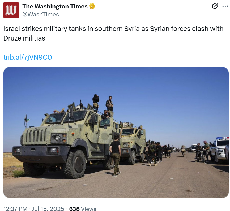Open the post timestamp 12:37 PM
The height and width of the screenshot is (211, 230).
(15, 209)
